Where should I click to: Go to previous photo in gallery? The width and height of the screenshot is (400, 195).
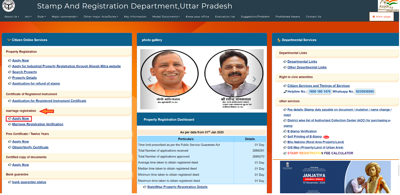coord(149,79)
